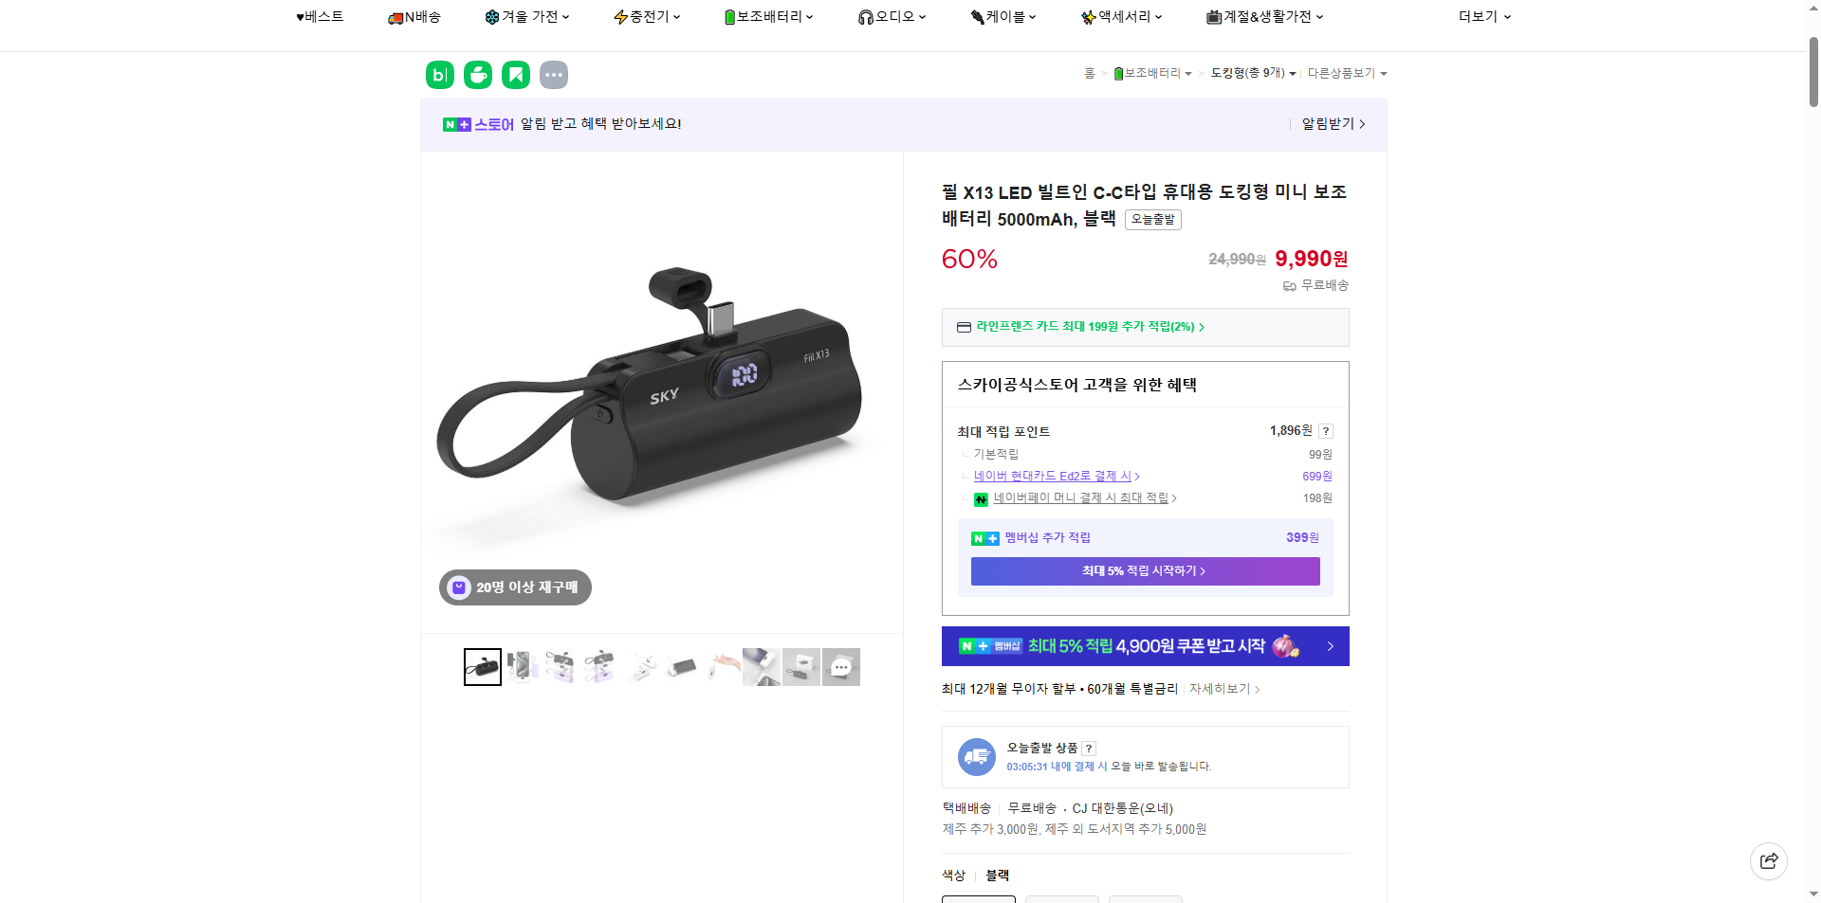Select the 베스트 menu item
This screenshot has height=903, width=1821.
[x=321, y=16]
